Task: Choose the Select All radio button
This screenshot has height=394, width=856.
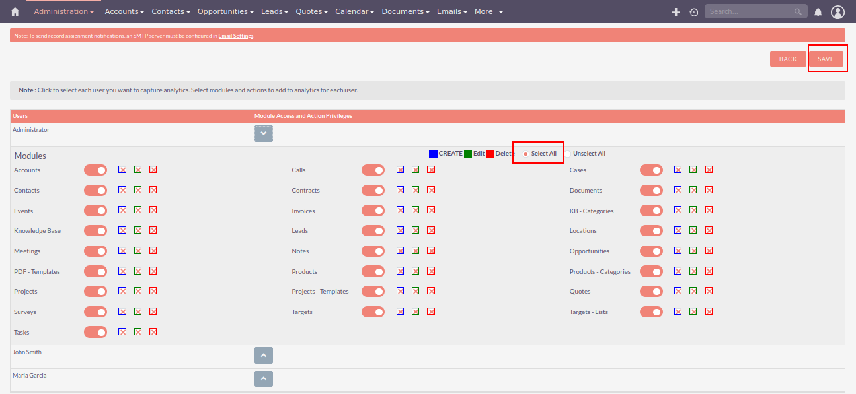Action: [x=525, y=154]
